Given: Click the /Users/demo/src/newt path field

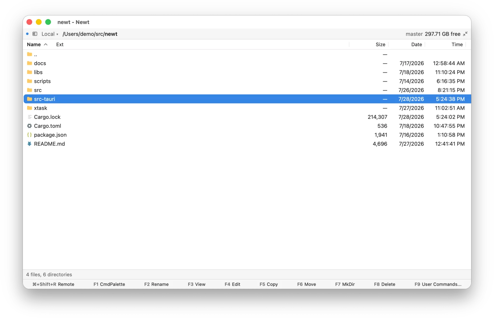Looking at the screenshot, I should [x=90, y=34].
